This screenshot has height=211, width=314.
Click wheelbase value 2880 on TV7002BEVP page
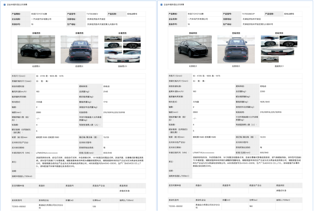[195, 112]
